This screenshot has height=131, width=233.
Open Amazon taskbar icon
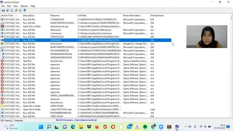pos(137,127)
